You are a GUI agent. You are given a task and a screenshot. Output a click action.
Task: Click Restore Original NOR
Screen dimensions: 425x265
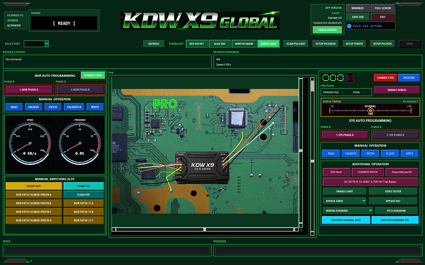click(x=346, y=220)
